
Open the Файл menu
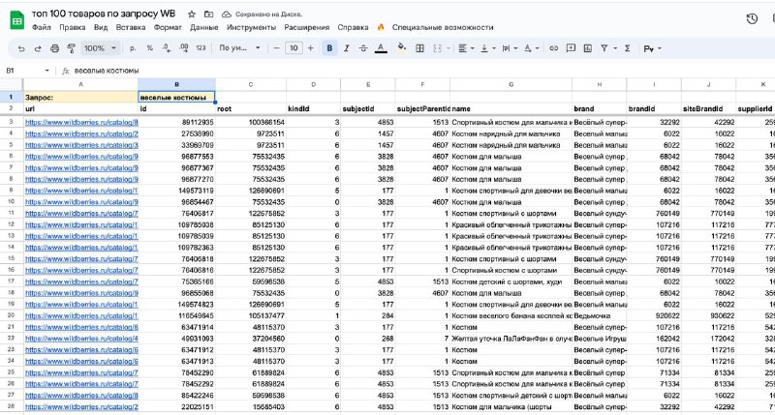pyautogui.click(x=41, y=27)
